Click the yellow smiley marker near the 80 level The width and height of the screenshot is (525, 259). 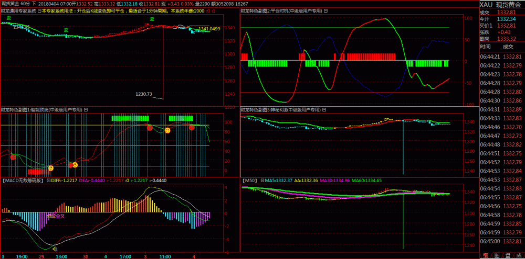pyautogui.click(x=167, y=130)
